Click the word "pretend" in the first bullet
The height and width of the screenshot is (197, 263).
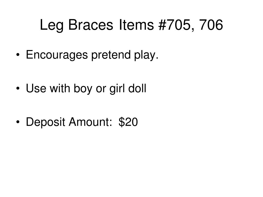pos(111,55)
